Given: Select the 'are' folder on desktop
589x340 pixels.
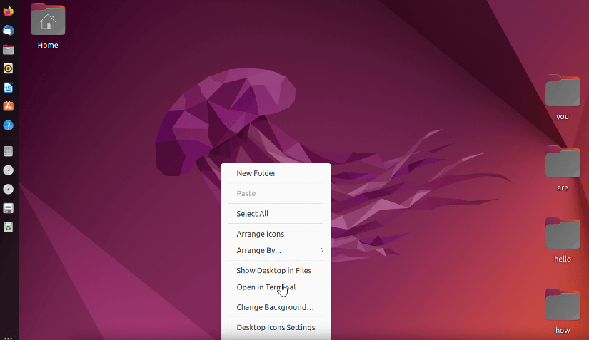Looking at the screenshot, I should click(563, 169).
